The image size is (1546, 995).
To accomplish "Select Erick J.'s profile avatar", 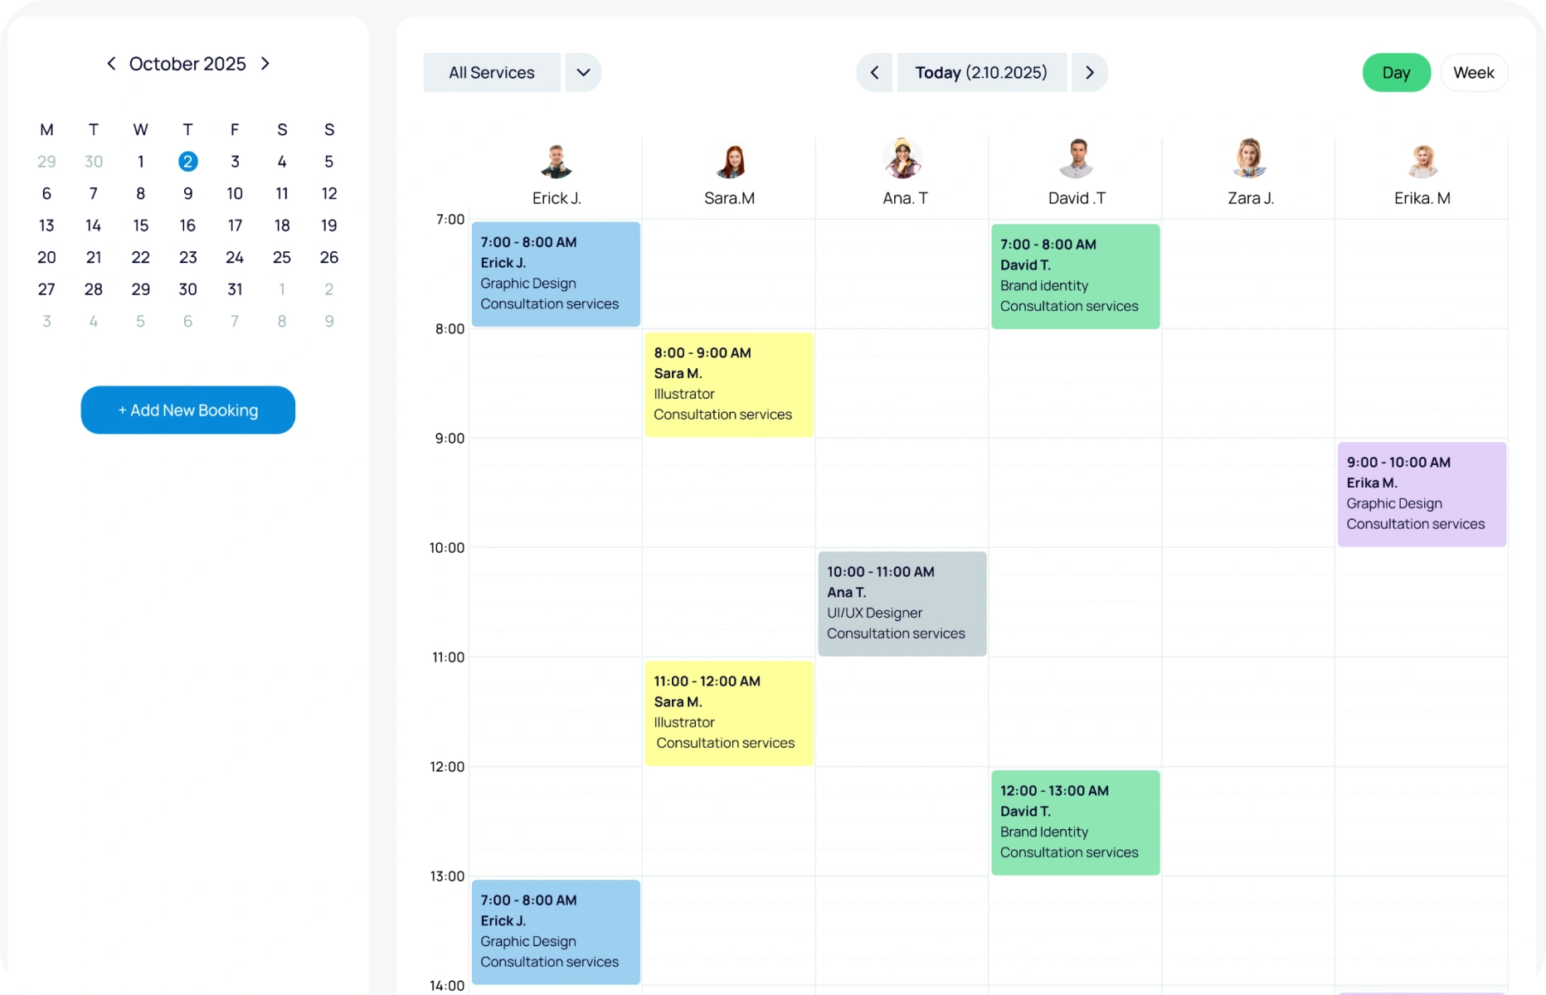I will pyautogui.click(x=557, y=161).
